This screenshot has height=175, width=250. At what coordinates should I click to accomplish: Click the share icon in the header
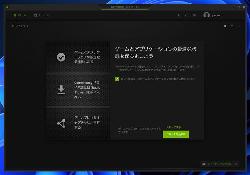click(186, 15)
